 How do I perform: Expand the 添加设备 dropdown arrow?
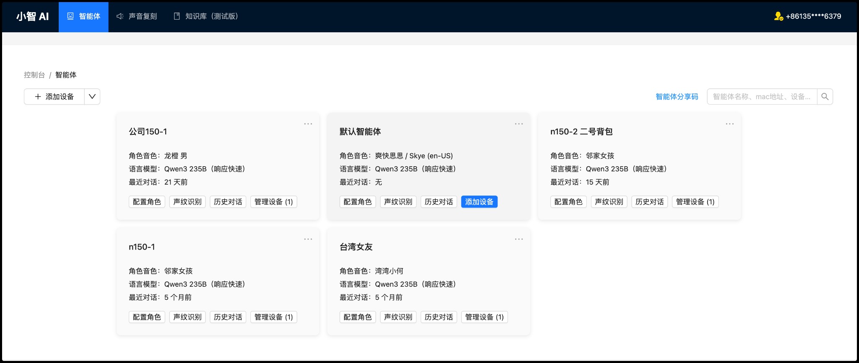92,97
